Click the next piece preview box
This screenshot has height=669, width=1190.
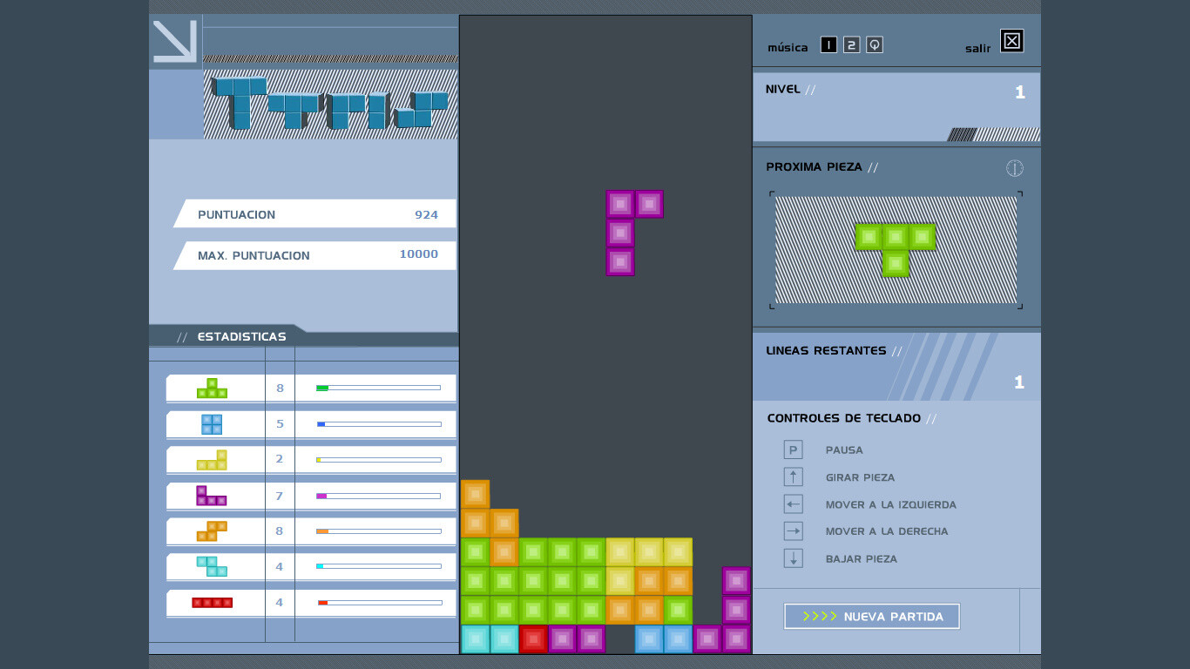(896, 250)
